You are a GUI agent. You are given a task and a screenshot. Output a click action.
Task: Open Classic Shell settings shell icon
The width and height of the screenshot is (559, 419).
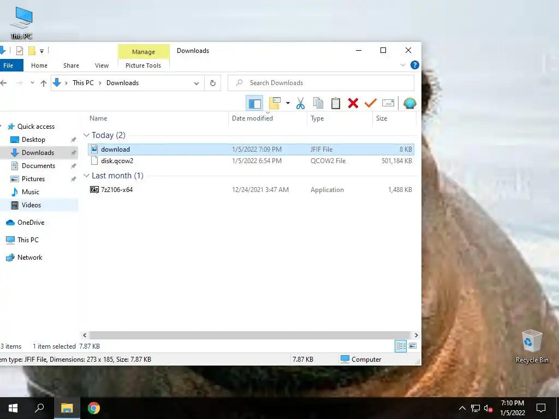409,103
